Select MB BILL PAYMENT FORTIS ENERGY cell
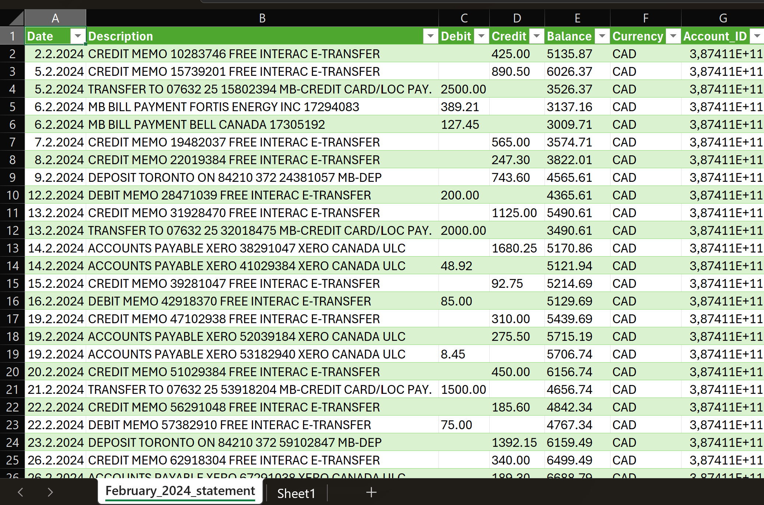 click(262, 107)
